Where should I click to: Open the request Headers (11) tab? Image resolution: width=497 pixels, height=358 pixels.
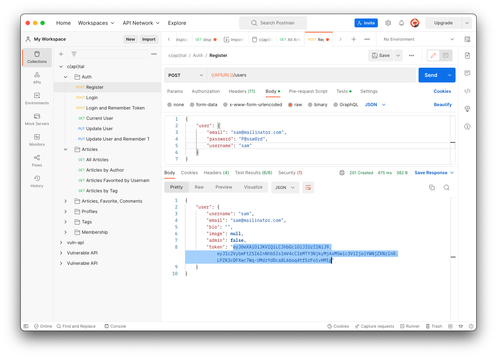(x=242, y=91)
